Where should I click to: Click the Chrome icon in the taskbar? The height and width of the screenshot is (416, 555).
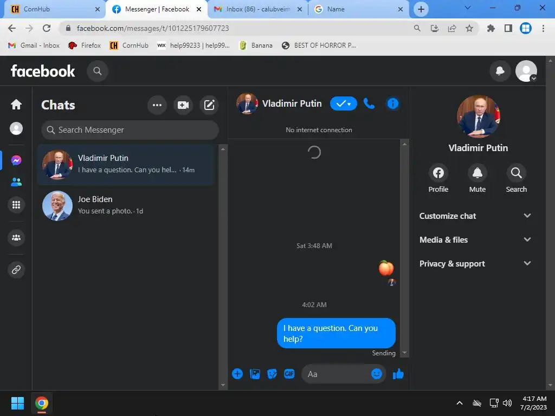(x=41, y=403)
